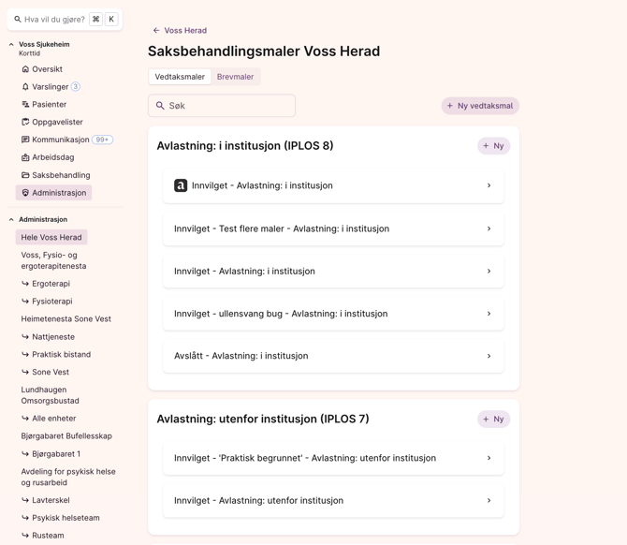
Task: Select Fysioterapi in the unit tree
Action: pos(51,302)
